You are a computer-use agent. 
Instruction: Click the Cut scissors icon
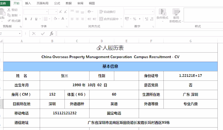tap(9, 10)
